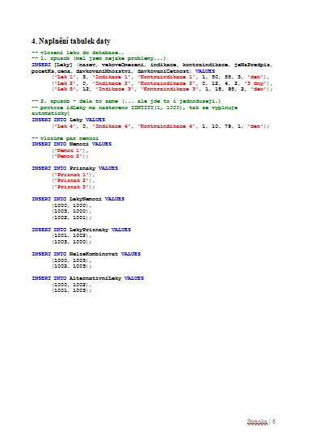Click the comment "-- vlozime par nemoci"
Image resolution: width=311 pixels, height=448 pixels.
click(x=65, y=138)
